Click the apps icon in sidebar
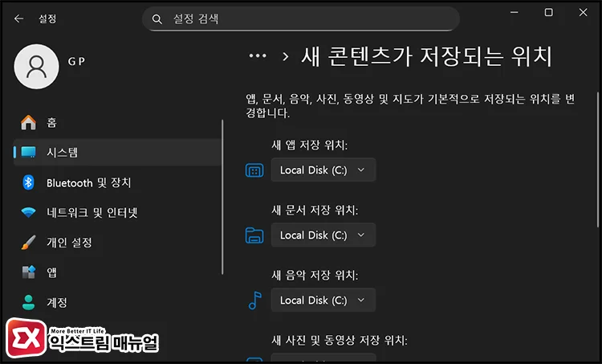 click(x=28, y=272)
